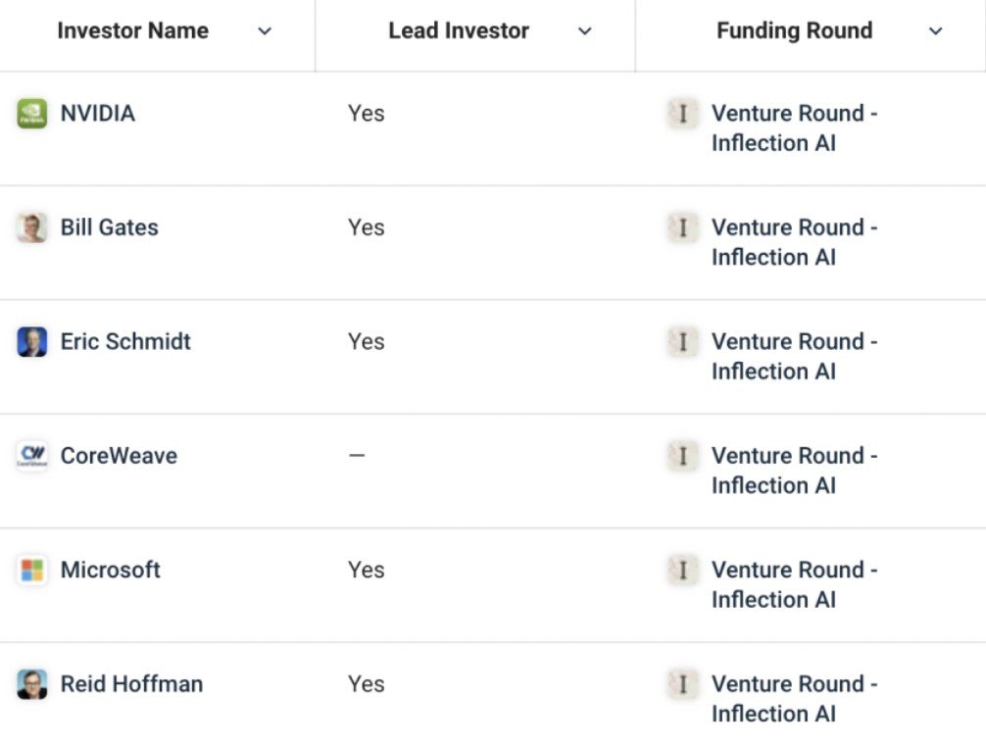Click the Microsoft logo icon
Viewport: 986px width, 747px height.
[x=32, y=571]
